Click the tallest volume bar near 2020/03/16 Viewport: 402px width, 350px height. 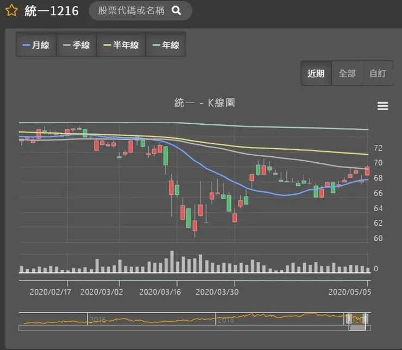(x=172, y=262)
